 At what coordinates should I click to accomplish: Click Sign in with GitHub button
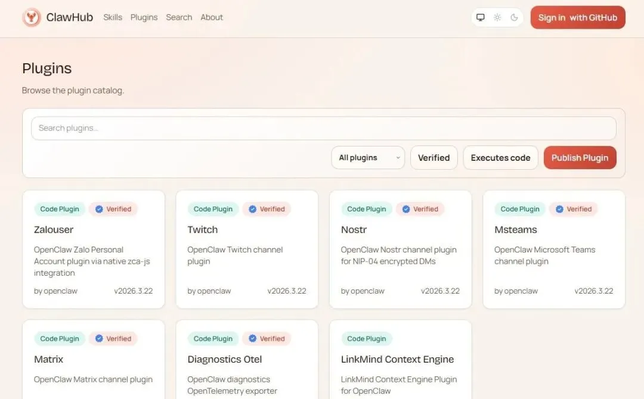tap(578, 17)
